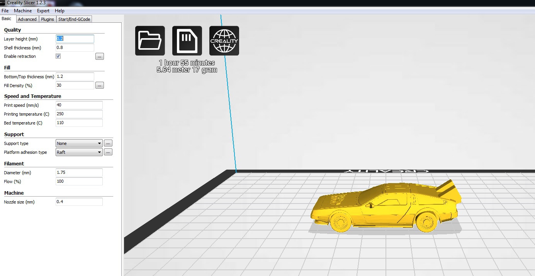Click the Quality section heading
This screenshot has width=535, height=276.
pyautogui.click(x=12, y=30)
